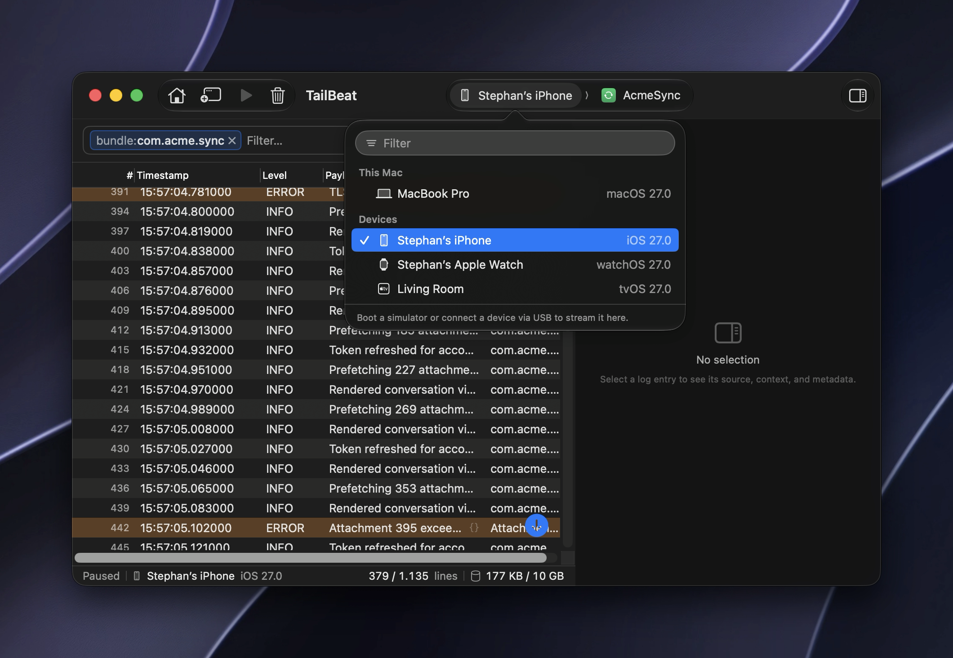Select log row 415 Token refreshed

[316, 350]
